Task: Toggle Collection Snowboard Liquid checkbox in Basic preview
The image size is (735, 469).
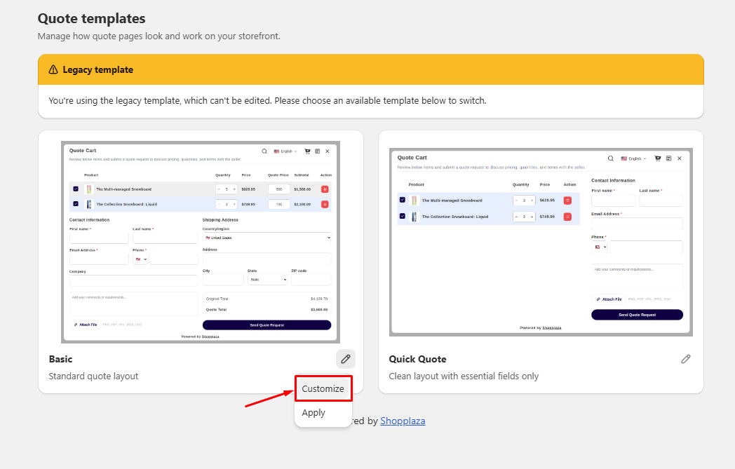Action: click(x=76, y=204)
